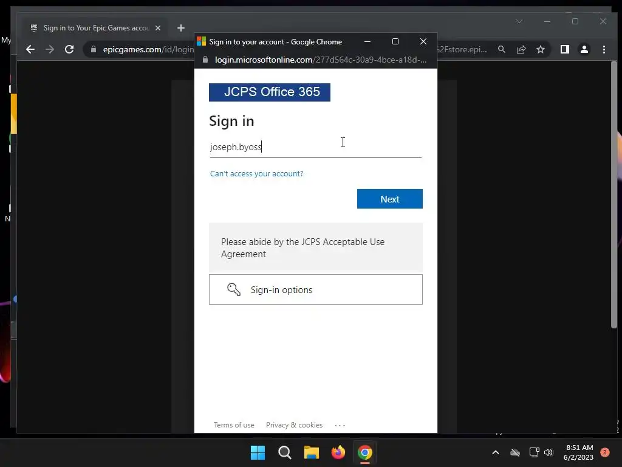Open Sign-in options
Viewport: 622px width, 467px height.
coord(316,289)
